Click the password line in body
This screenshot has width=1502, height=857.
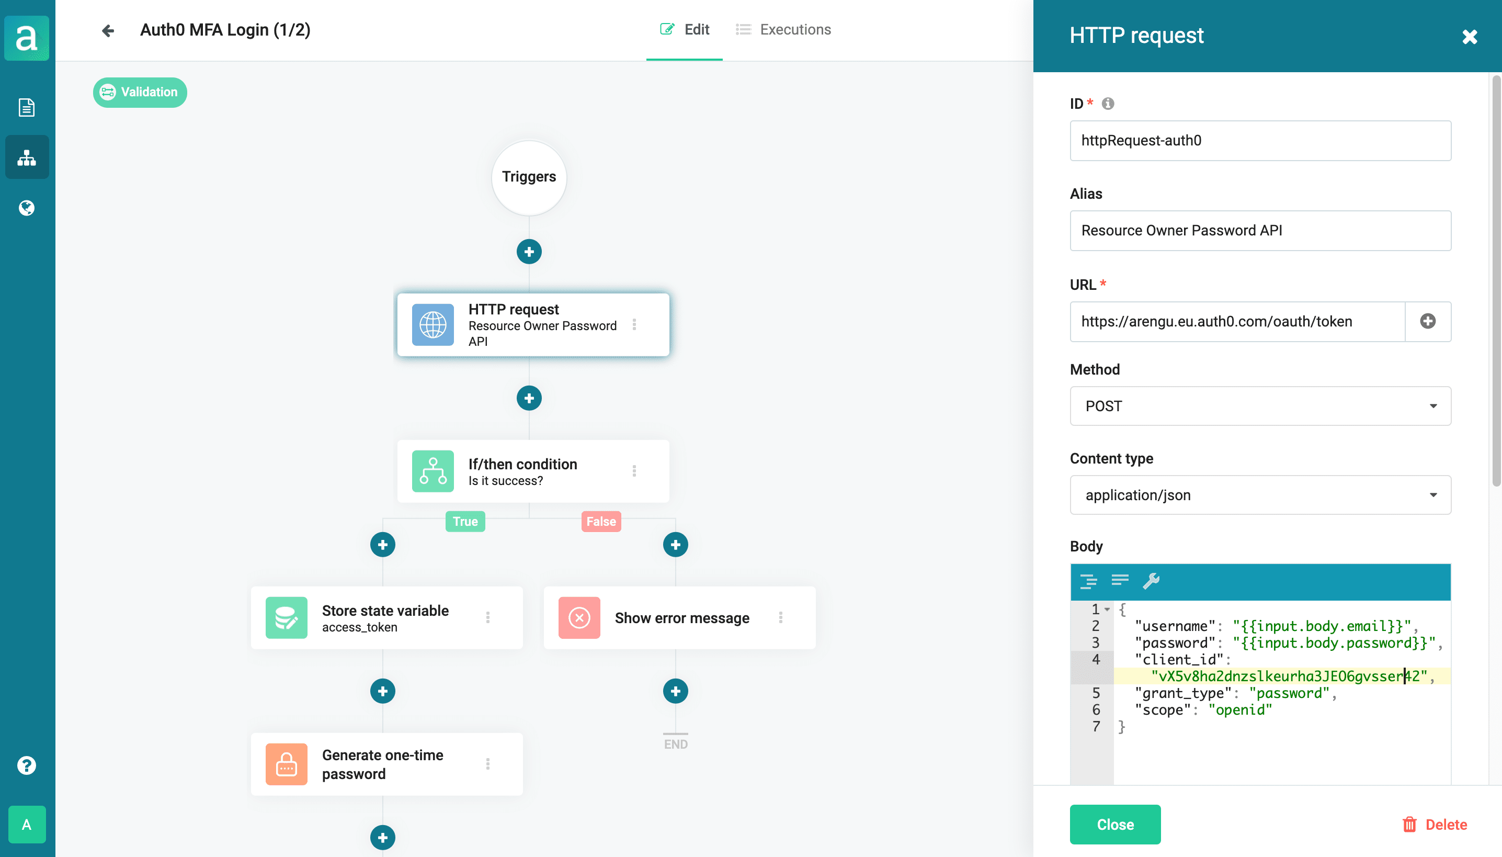(1288, 644)
